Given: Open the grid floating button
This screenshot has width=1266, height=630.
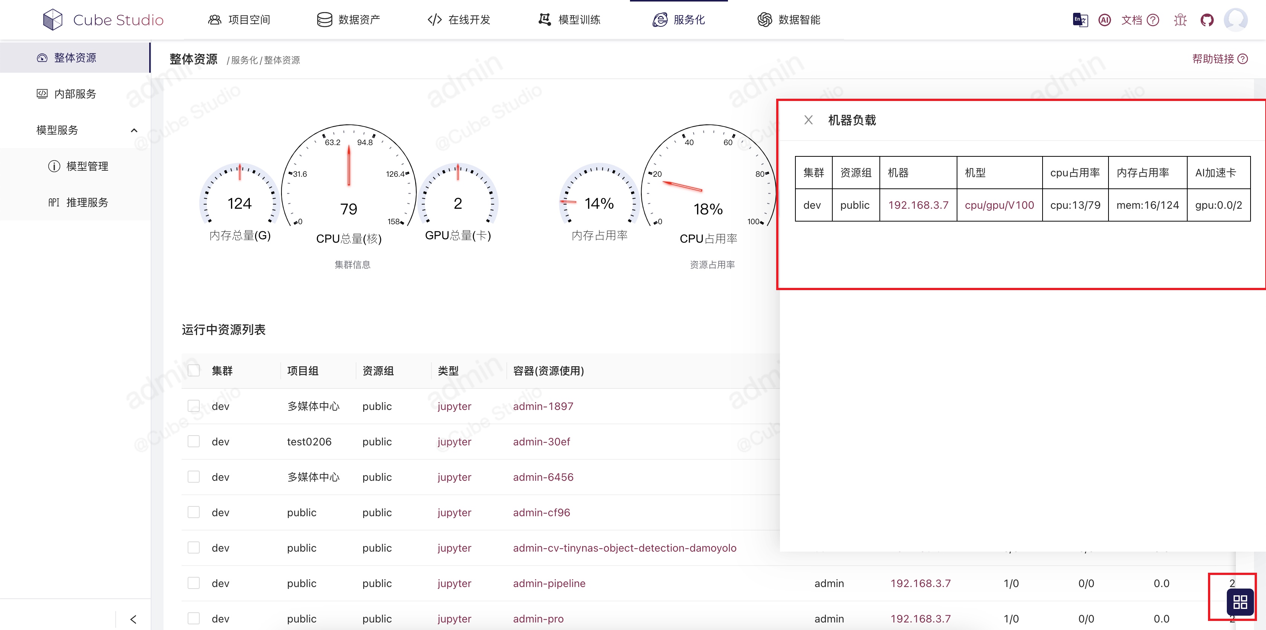Looking at the screenshot, I should click(x=1240, y=602).
